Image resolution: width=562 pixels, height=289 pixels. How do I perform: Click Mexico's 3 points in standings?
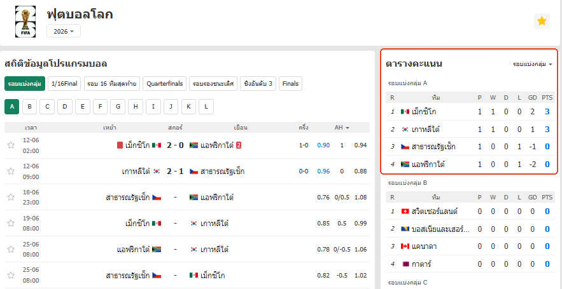coord(547,112)
